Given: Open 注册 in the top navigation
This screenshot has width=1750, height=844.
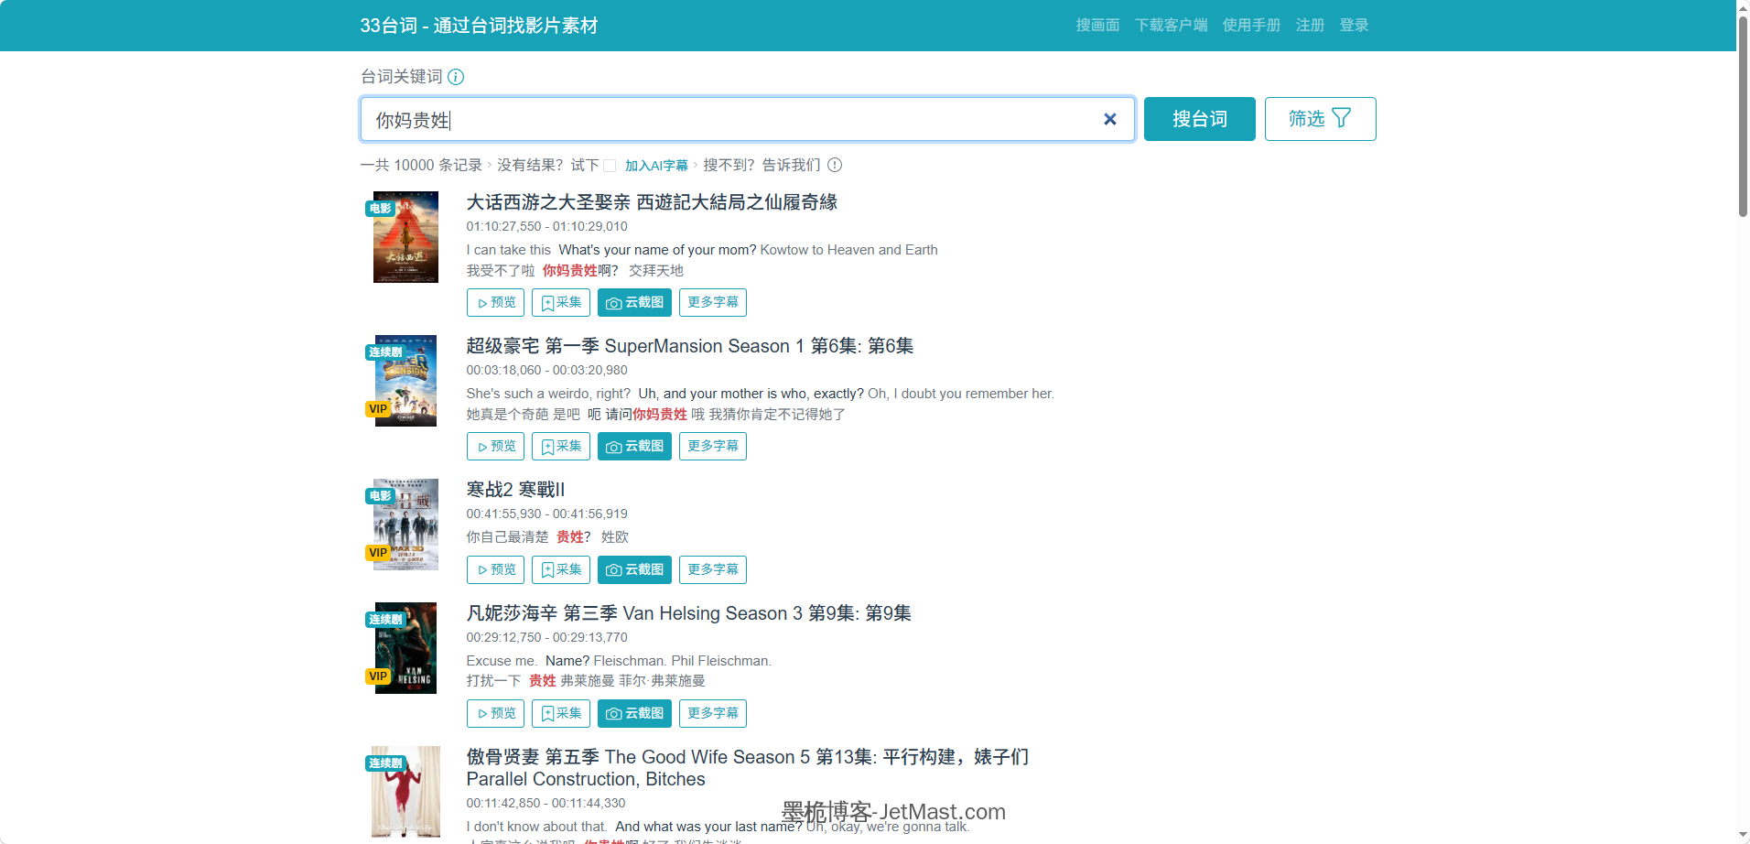Looking at the screenshot, I should click(1310, 25).
